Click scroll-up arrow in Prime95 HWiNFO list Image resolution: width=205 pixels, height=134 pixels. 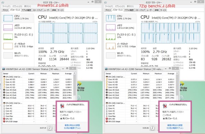click(75, 73)
